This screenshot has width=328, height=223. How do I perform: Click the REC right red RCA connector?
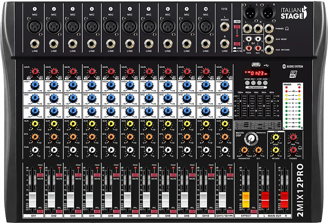[258, 48]
